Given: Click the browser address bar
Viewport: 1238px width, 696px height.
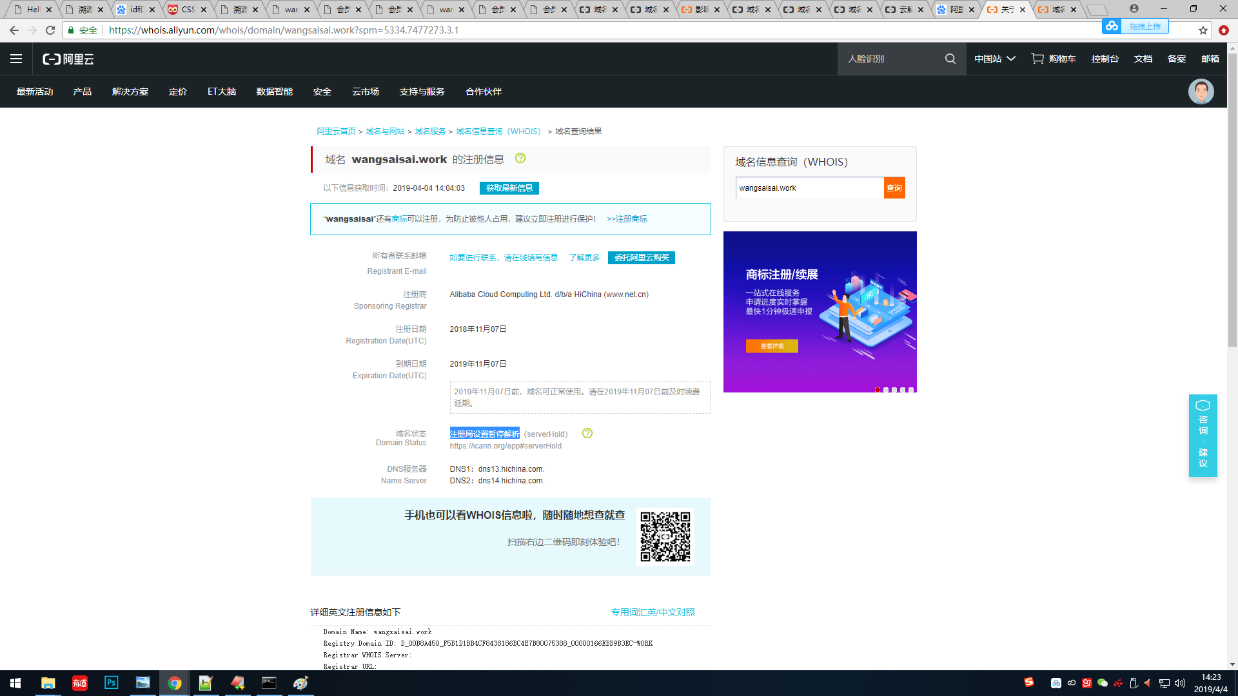Looking at the screenshot, I should pyautogui.click(x=632, y=30).
